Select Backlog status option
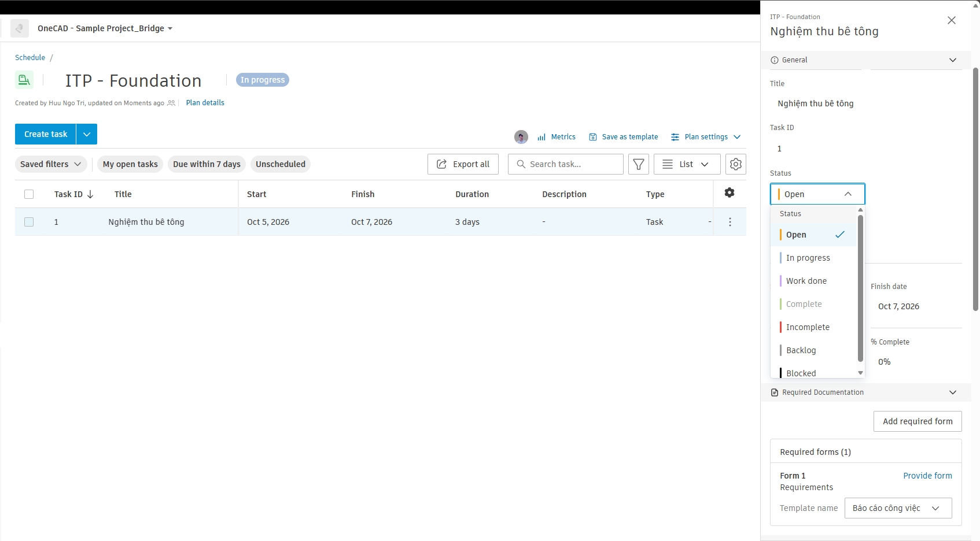This screenshot has height=541, width=980. pos(814,350)
